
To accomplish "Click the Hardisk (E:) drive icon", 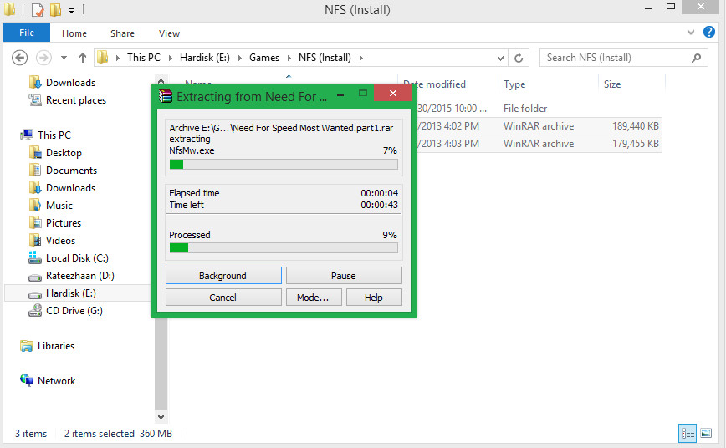I will click(35, 294).
